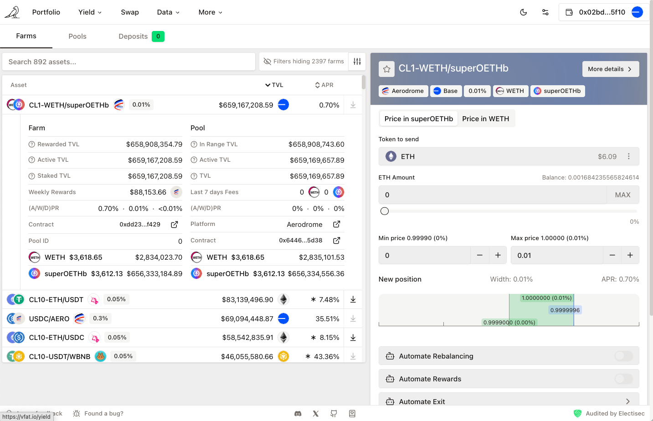Click the Aerodrome icon beside CL1-WETH/superOETHb
653x421 pixels.
(119, 105)
